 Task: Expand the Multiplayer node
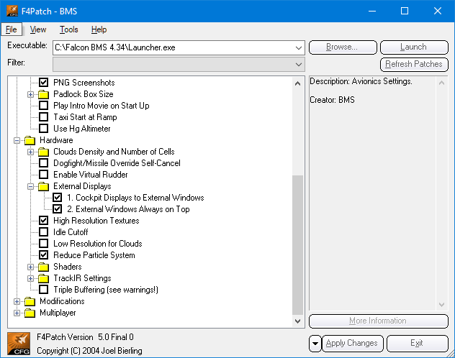tap(17, 313)
